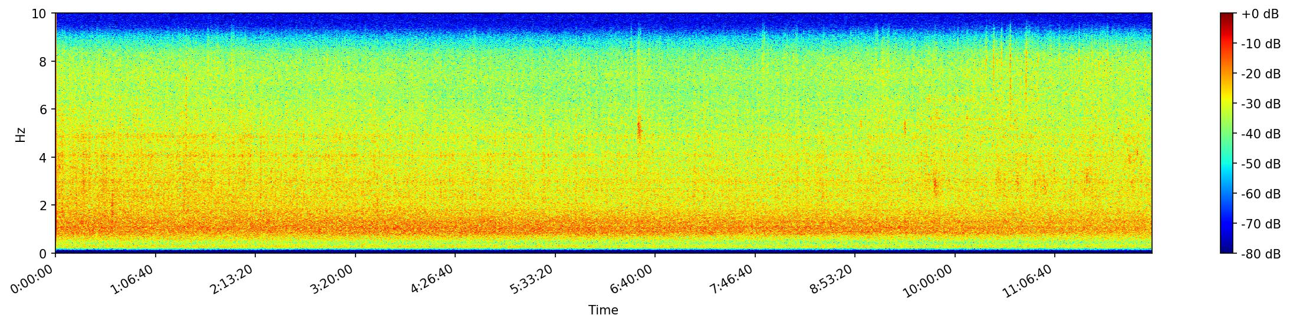Click the -80 dB colorbar label
The width and height of the screenshot is (1290, 325).
pos(1261,254)
